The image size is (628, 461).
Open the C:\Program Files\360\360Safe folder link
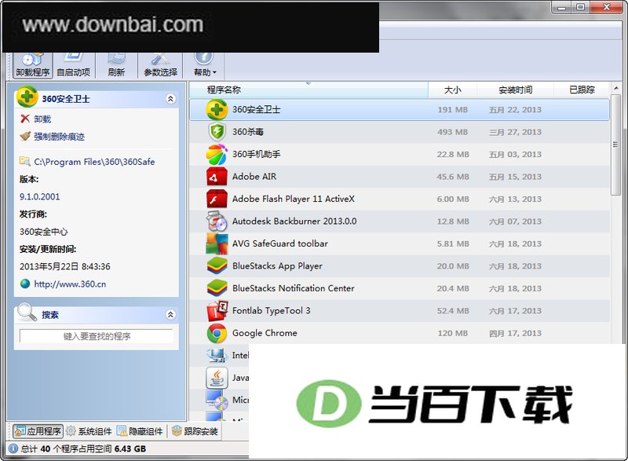94,162
